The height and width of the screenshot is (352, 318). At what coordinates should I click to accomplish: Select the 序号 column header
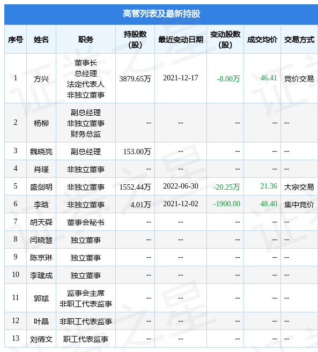[x=16, y=40]
